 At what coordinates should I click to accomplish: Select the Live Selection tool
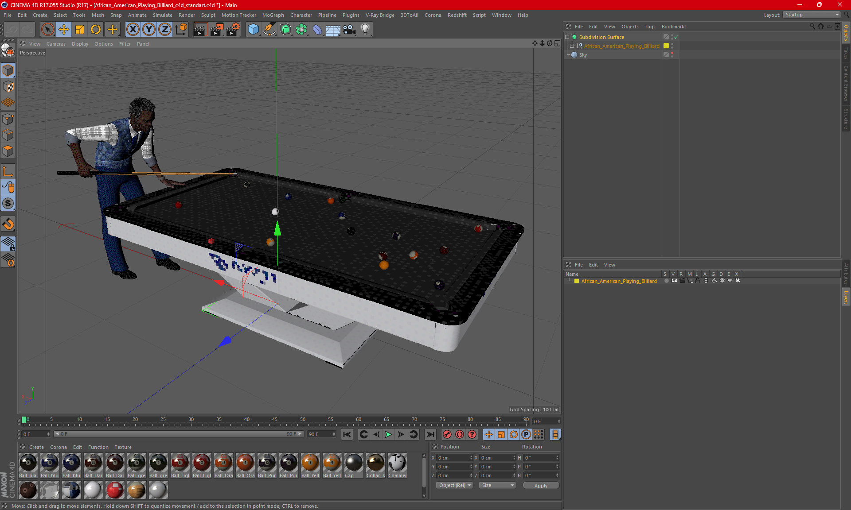(x=47, y=30)
